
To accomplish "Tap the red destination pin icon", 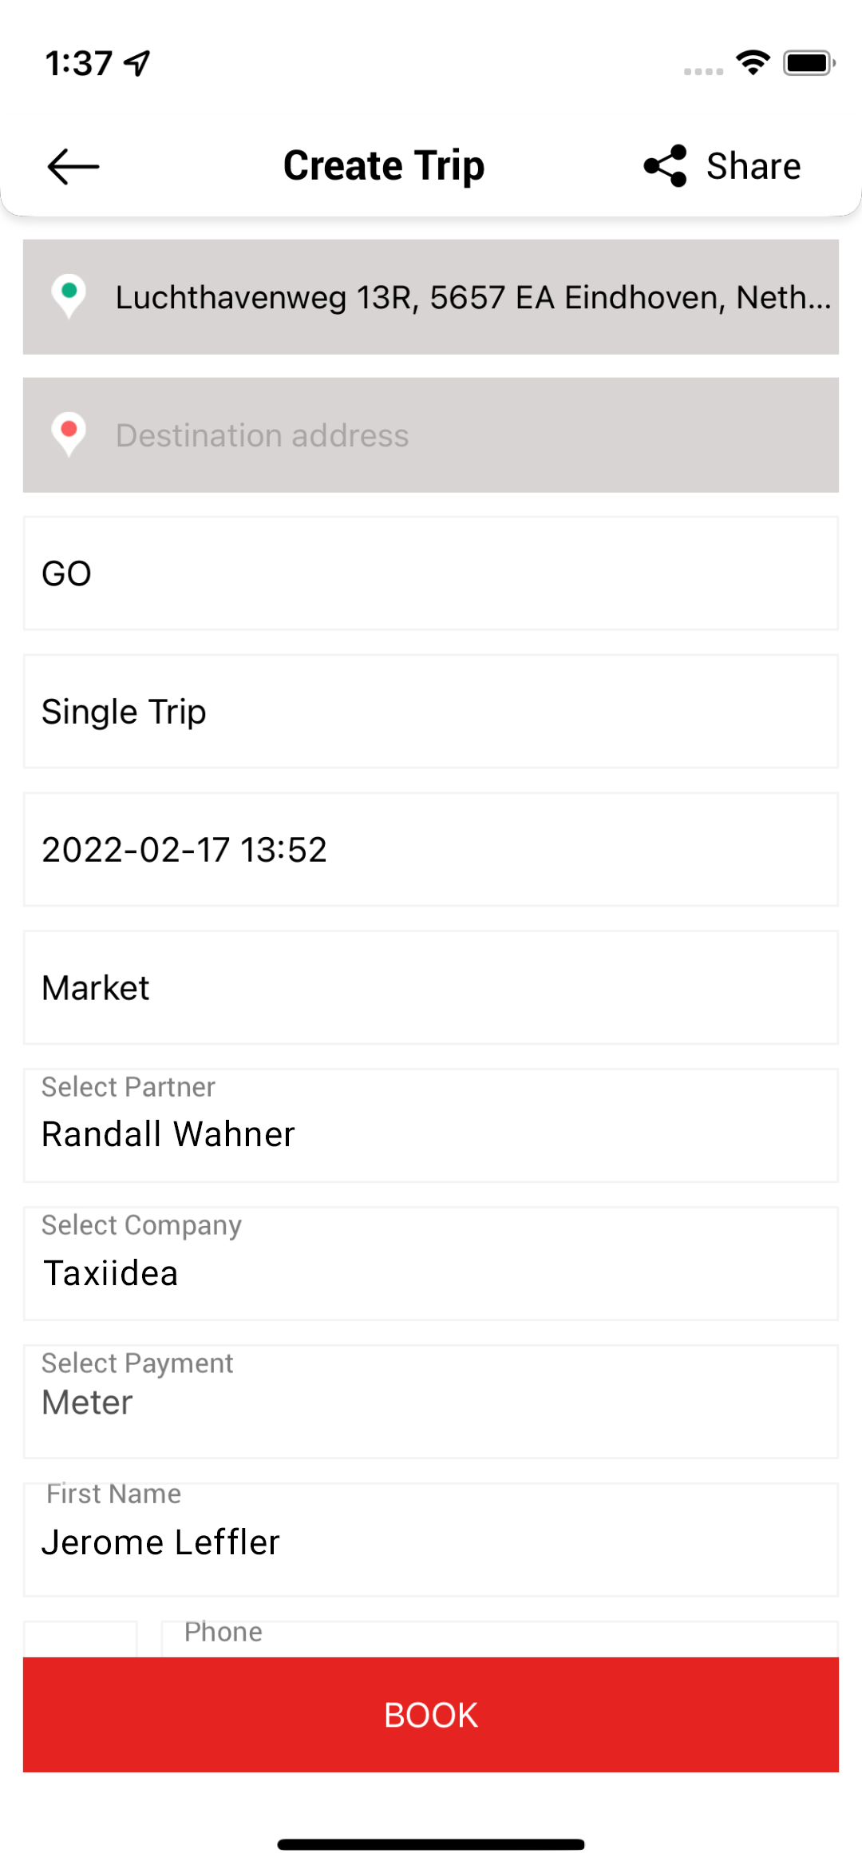I will 69,434.
